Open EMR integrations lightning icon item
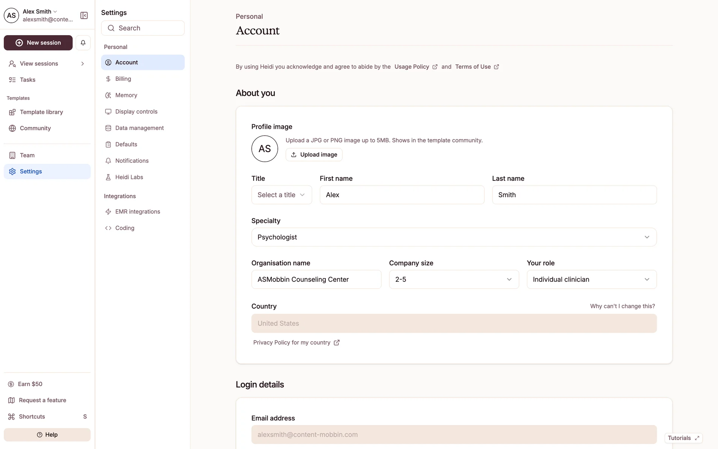Image resolution: width=718 pixels, height=449 pixels. click(137, 211)
